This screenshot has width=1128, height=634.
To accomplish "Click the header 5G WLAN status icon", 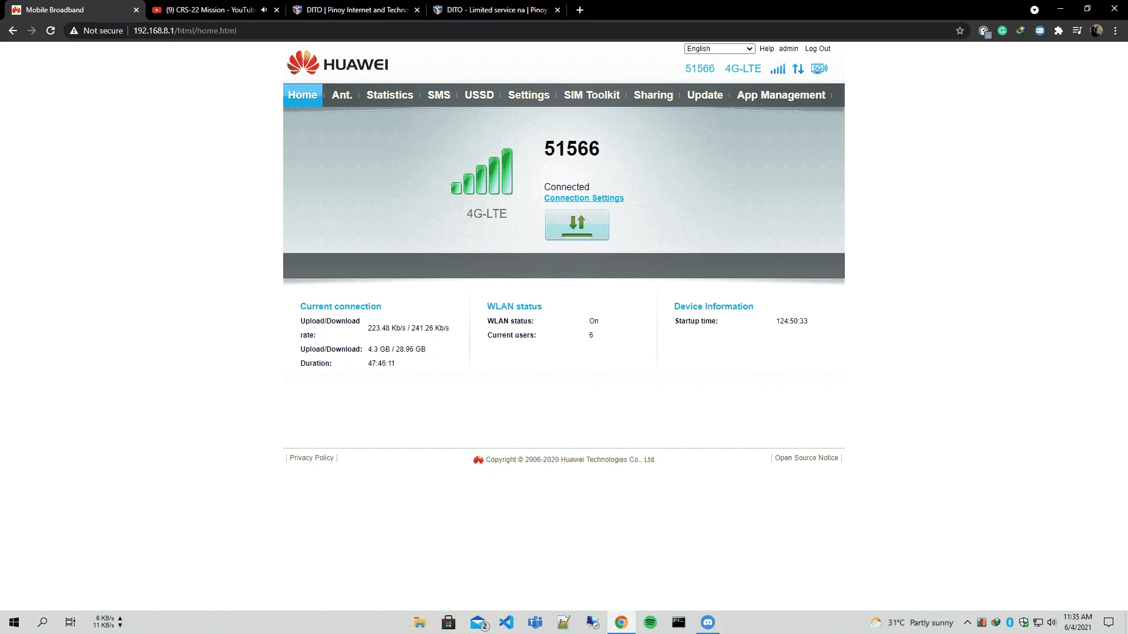I will tap(819, 69).
